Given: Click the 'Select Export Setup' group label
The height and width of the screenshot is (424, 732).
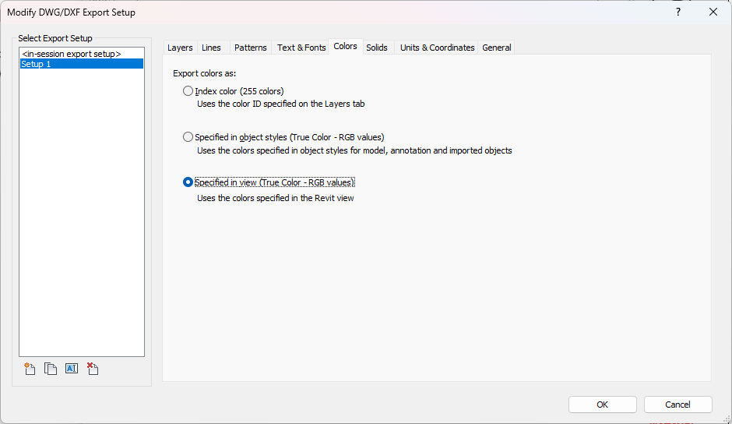Looking at the screenshot, I should click(x=55, y=38).
